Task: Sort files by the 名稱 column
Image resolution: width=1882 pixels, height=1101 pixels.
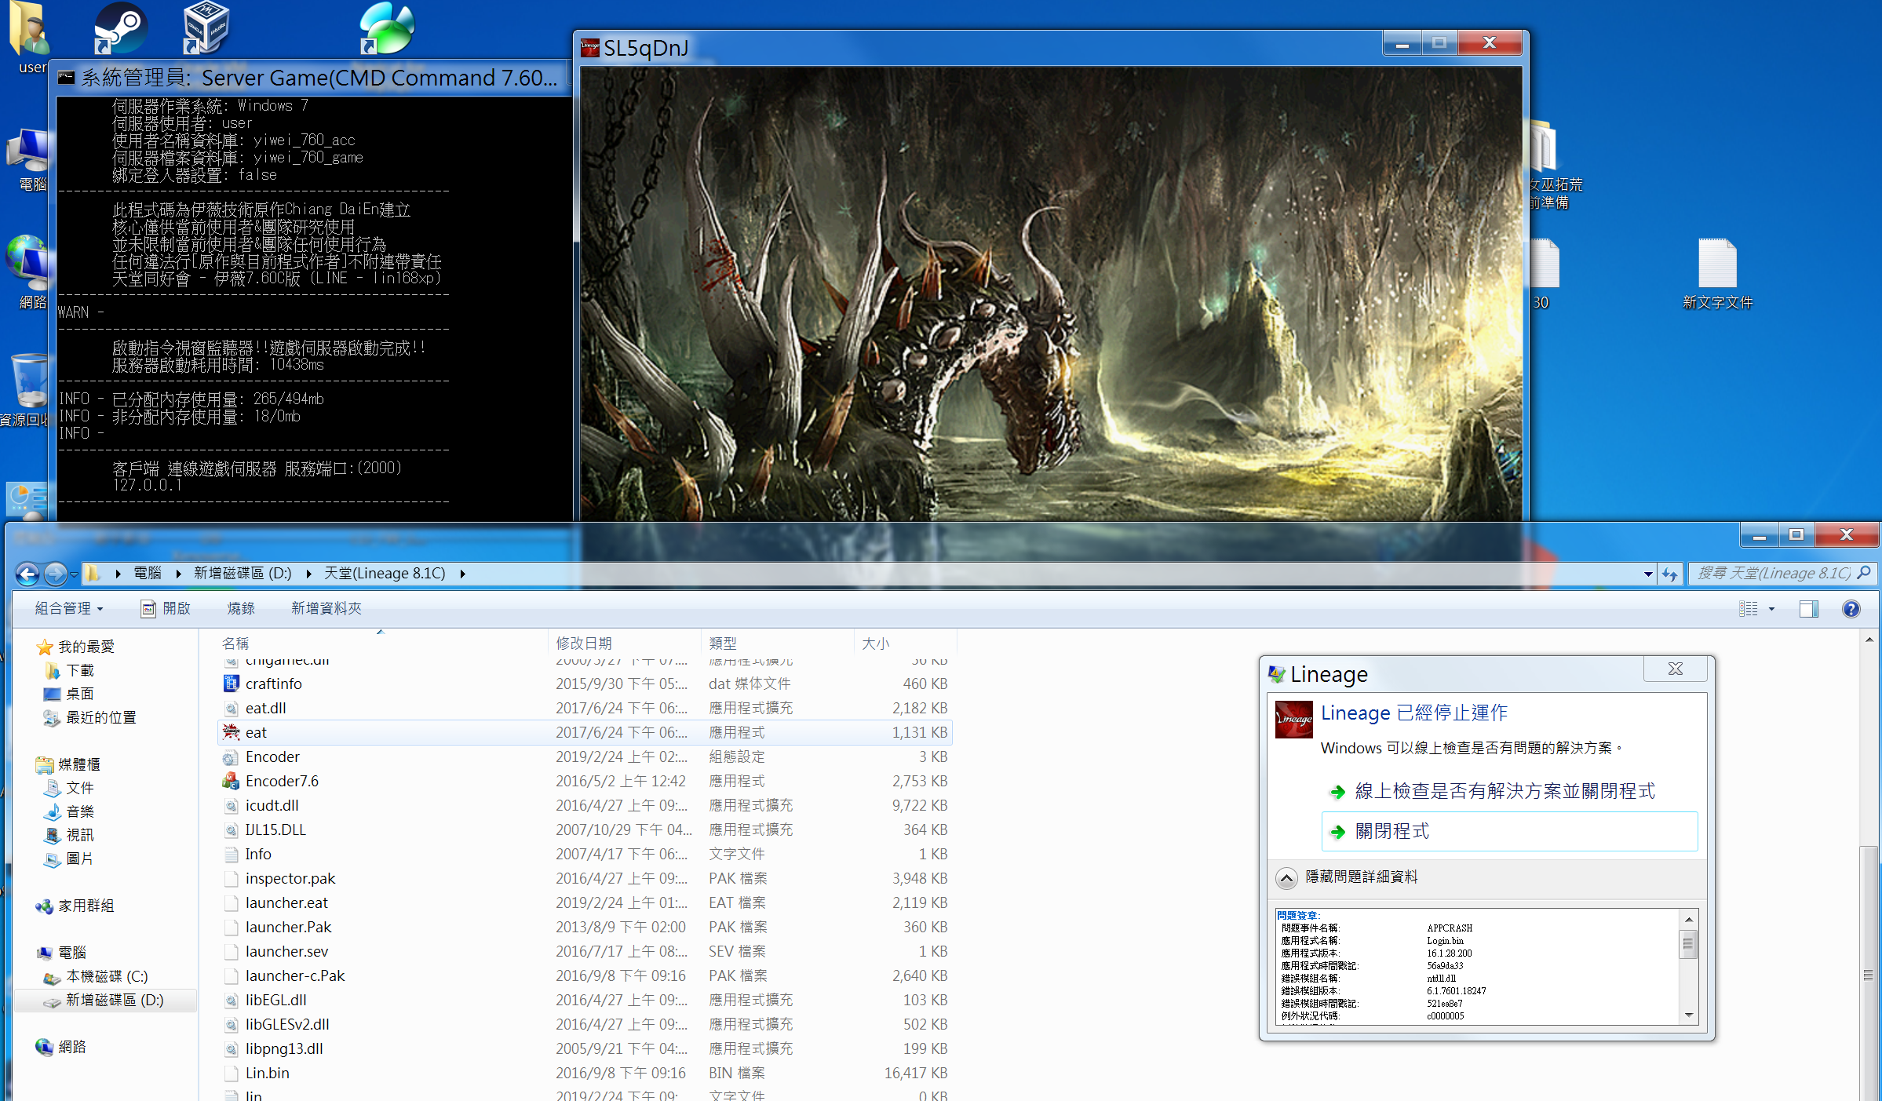Action: point(235,643)
